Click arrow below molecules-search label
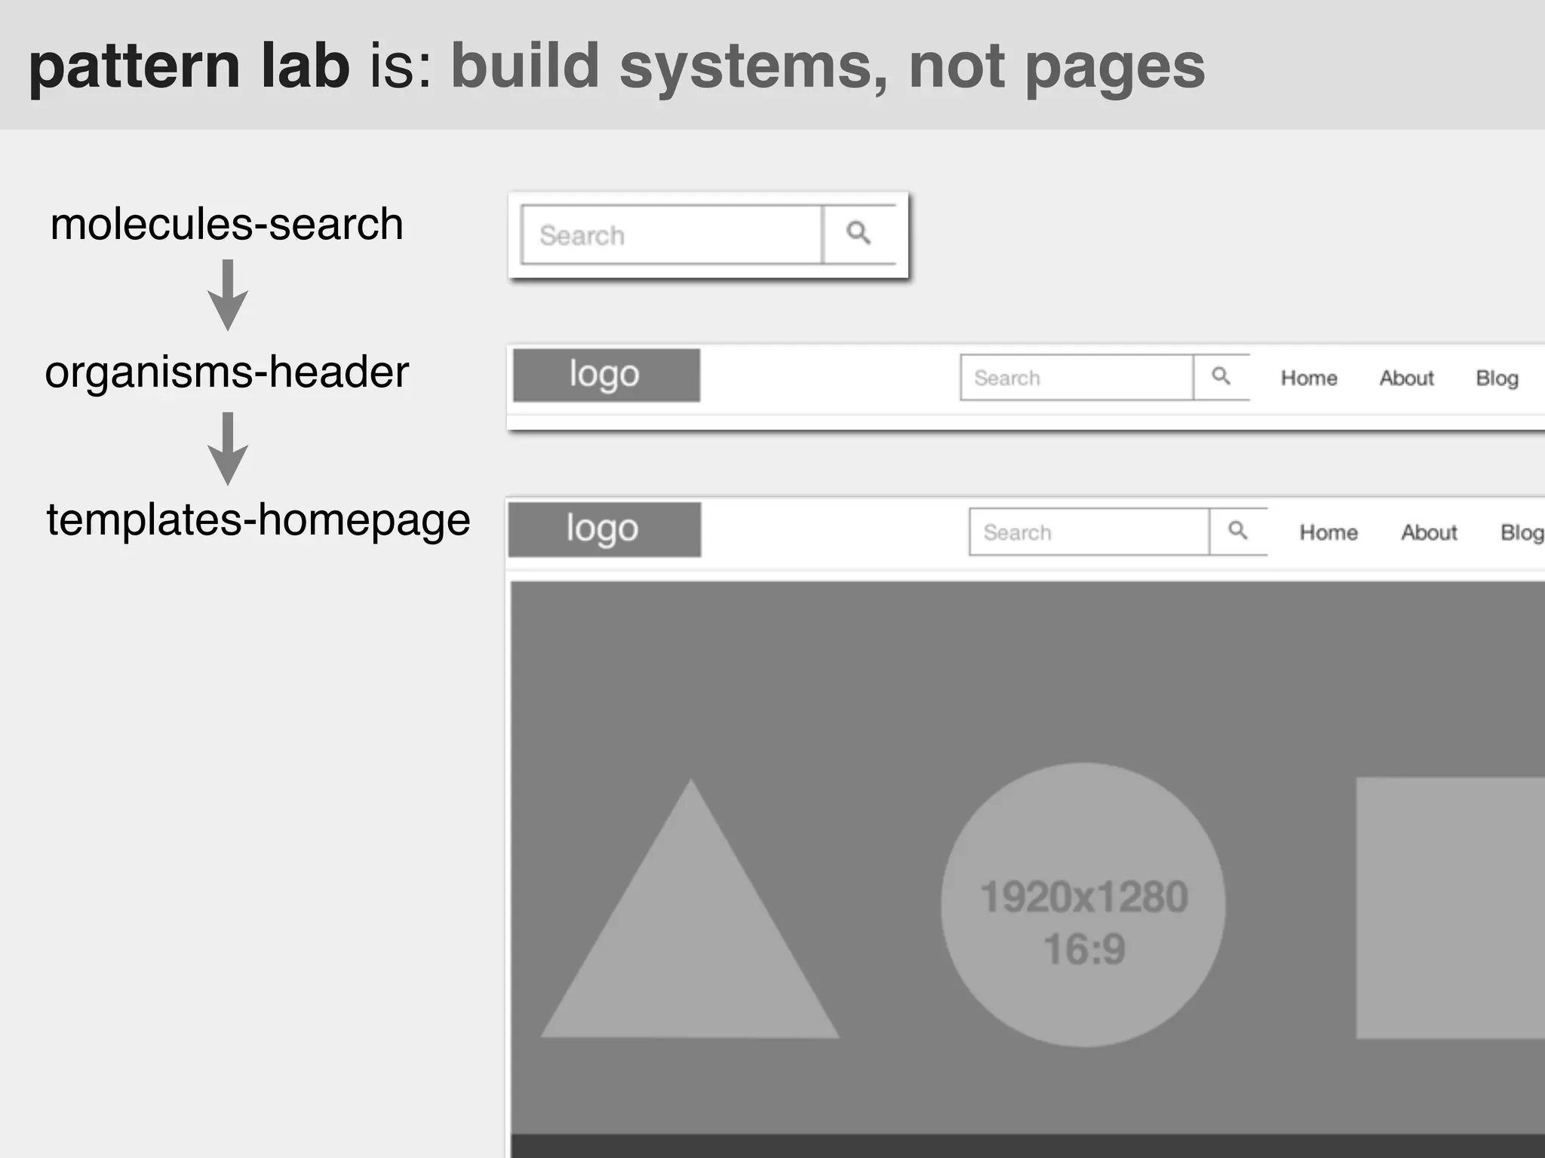This screenshot has width=1545, height=1158. pyautogui.click(x=228, y=295)
